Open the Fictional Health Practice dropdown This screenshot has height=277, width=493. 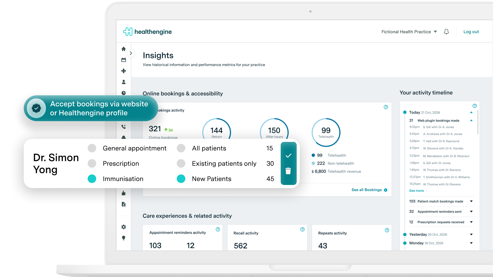coord(409,32)
